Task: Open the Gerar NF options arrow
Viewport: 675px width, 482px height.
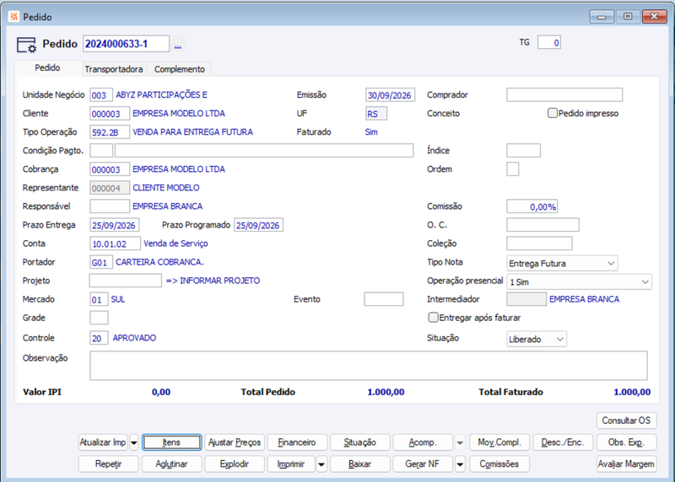Action: point(460,464)
